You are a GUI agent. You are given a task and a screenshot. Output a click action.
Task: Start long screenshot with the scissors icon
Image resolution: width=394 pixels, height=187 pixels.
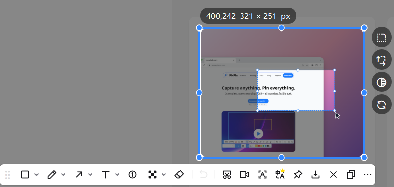(227, 174)
